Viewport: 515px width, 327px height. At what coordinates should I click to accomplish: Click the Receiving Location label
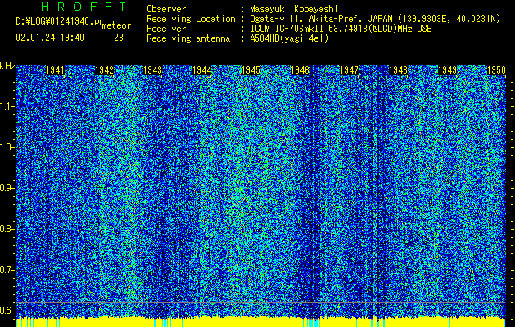click(191, 19)
